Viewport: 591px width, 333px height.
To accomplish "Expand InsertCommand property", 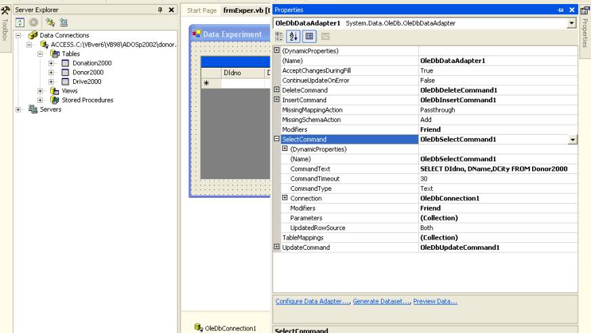I will point(277,99).
